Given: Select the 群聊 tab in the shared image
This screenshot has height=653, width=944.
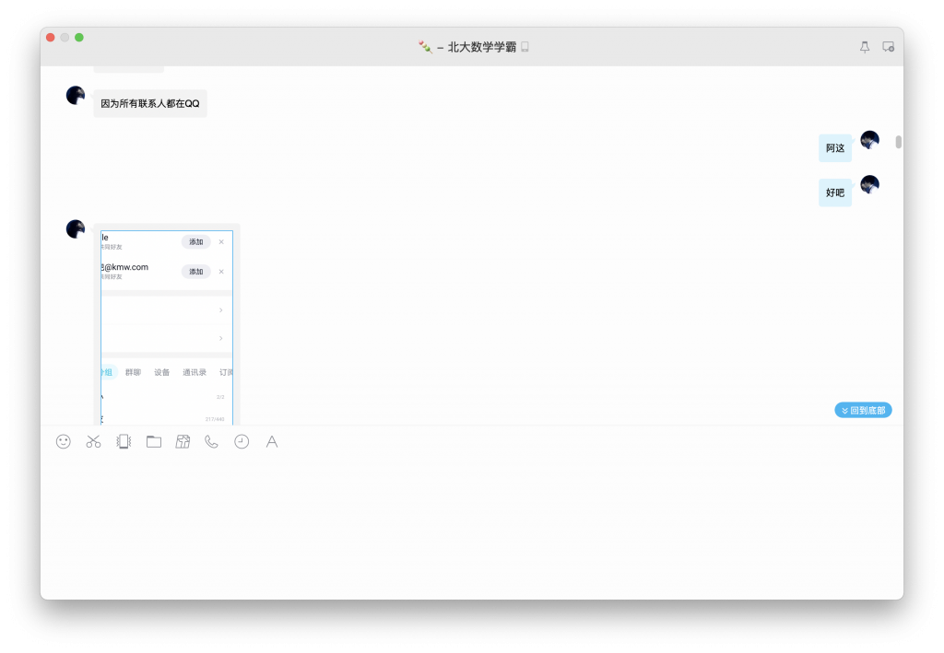Looking at the screenshot, I should tap(133, 372).
